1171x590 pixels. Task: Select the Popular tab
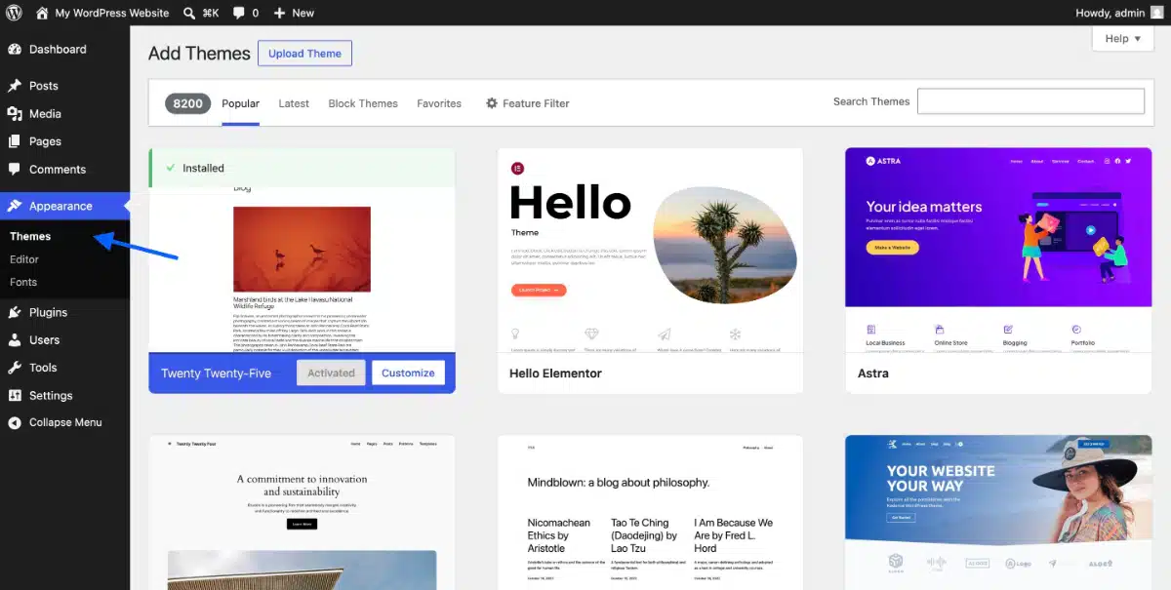click(x=240, y=103)
